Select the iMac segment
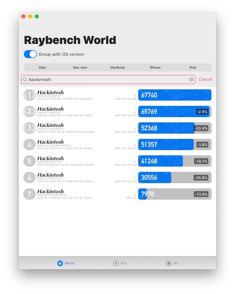The height and width of the screenshot is (294, 235). [42, 68]
